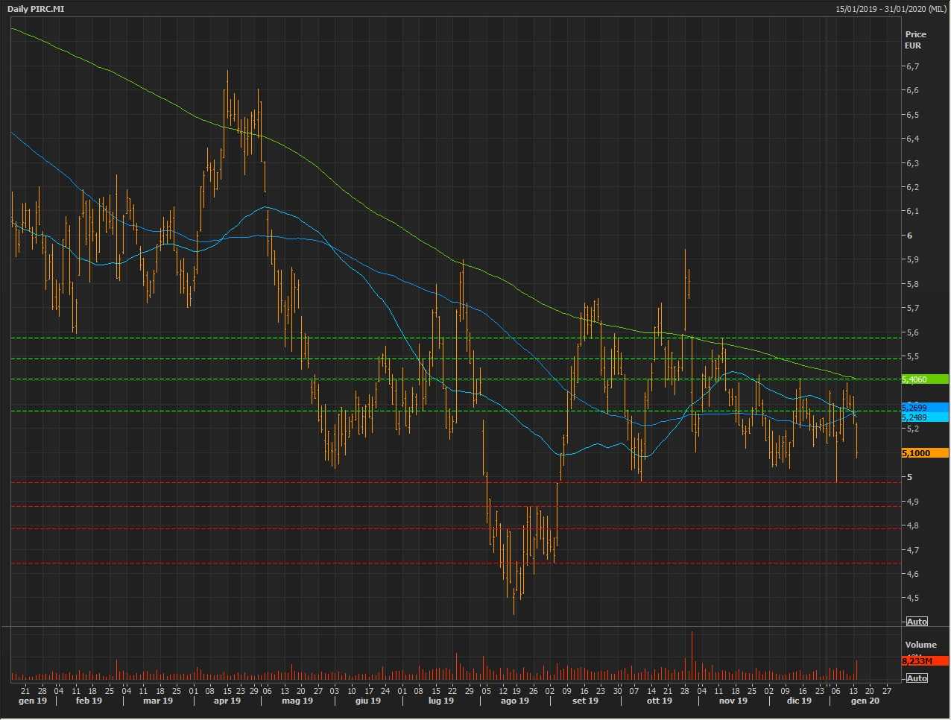Image resolution: width=951 pixels, height=720 pixels.
Task: Click the light blue 5,2489 value tag
Action: pyautogui.click(x=924, y=417)
